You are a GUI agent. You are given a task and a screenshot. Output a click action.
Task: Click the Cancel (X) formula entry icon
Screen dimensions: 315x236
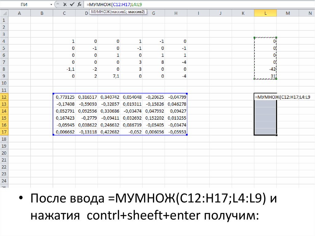point(65,4)
